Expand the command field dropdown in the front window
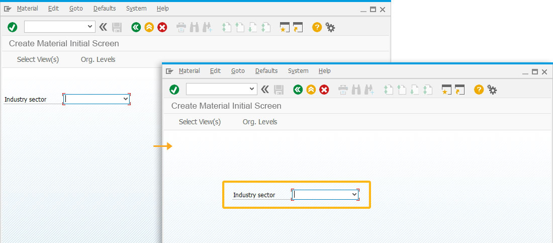This screenshot has width=553, height=243. [252, 89]
